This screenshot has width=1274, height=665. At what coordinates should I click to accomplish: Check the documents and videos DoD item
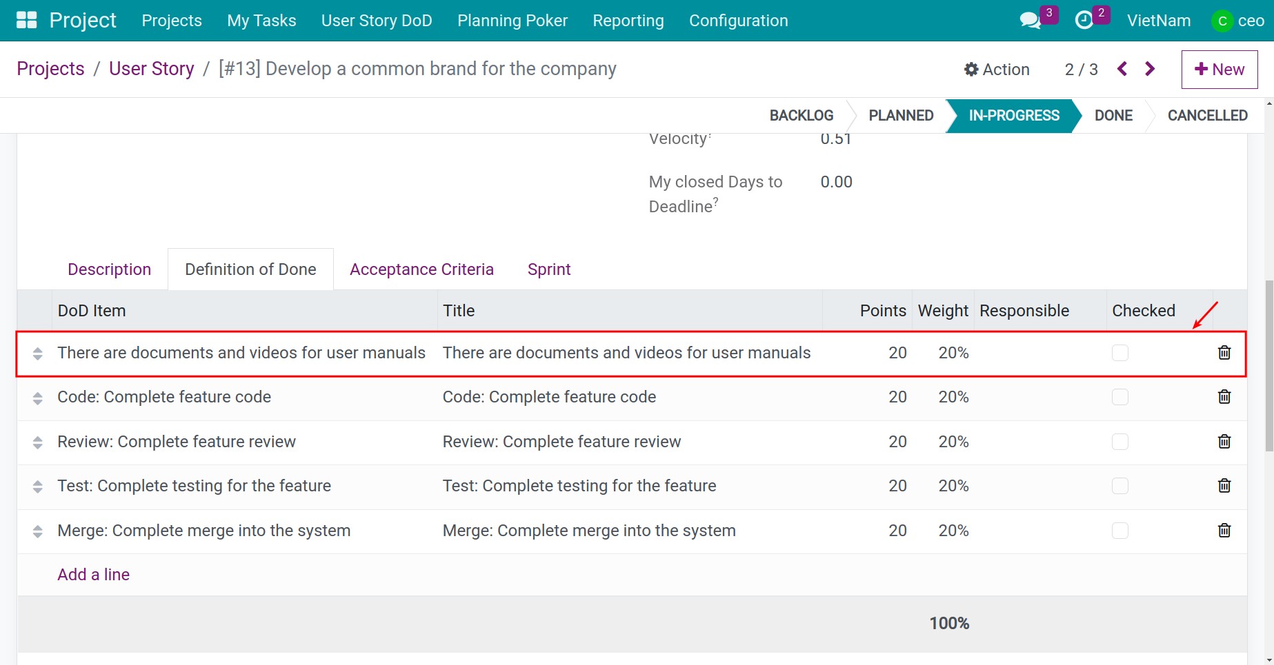(1120, 353)
